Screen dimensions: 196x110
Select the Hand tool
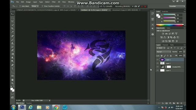pos(13,80)
